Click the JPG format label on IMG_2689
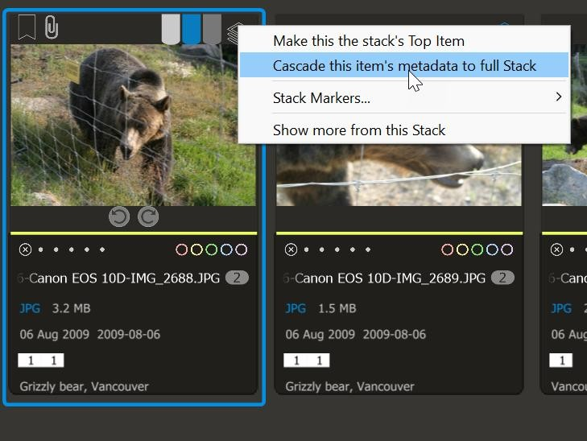 pos(296,308)
